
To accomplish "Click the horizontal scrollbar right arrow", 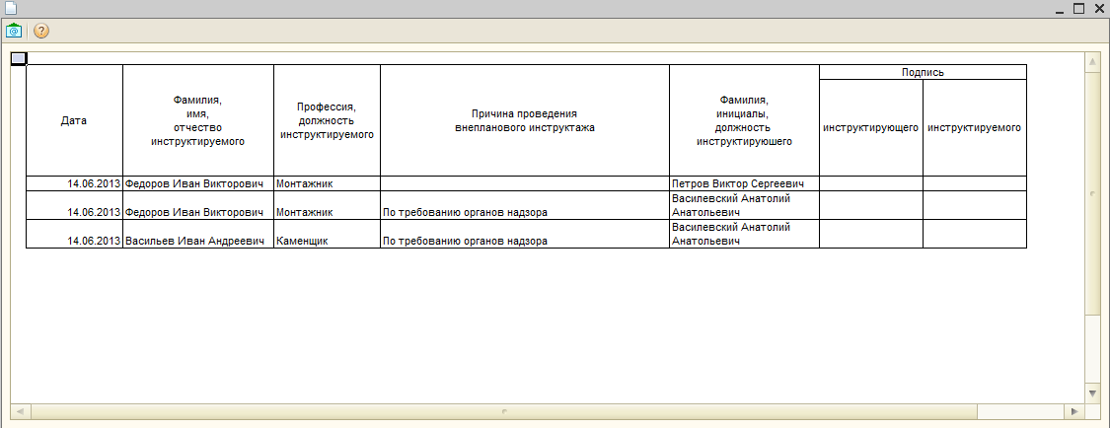I will 1074,411.
